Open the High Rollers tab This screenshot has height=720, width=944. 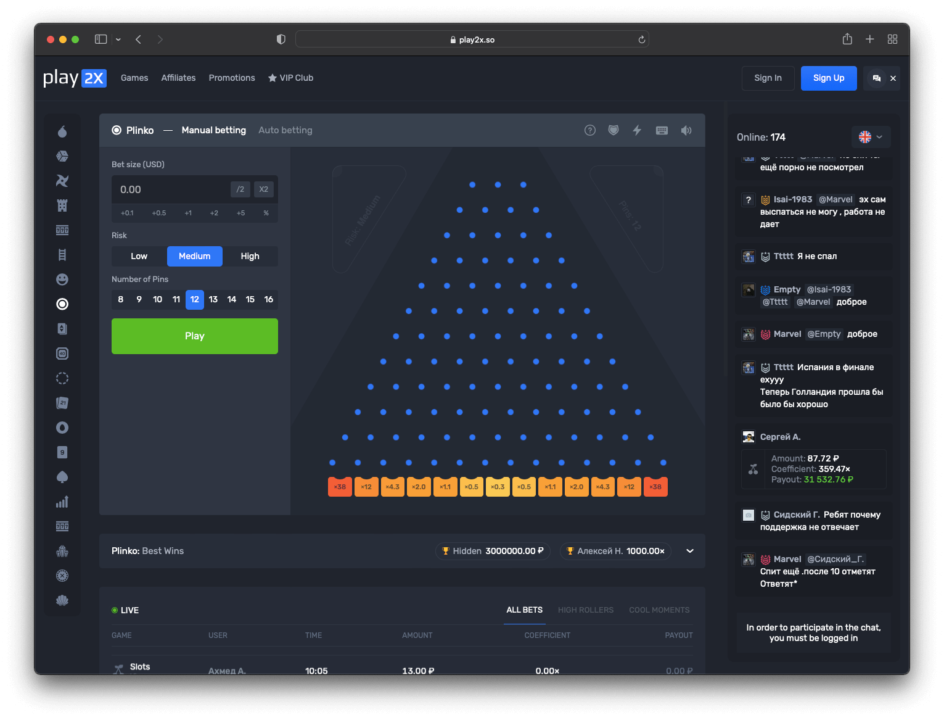click(585, 610)
